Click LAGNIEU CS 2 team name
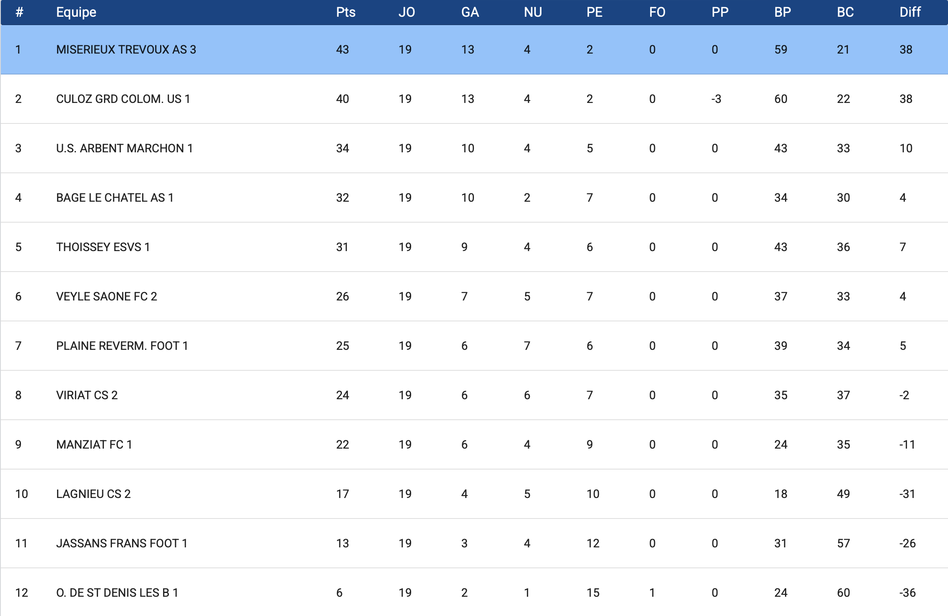The image size is (948, 616). tap(93, 494)
